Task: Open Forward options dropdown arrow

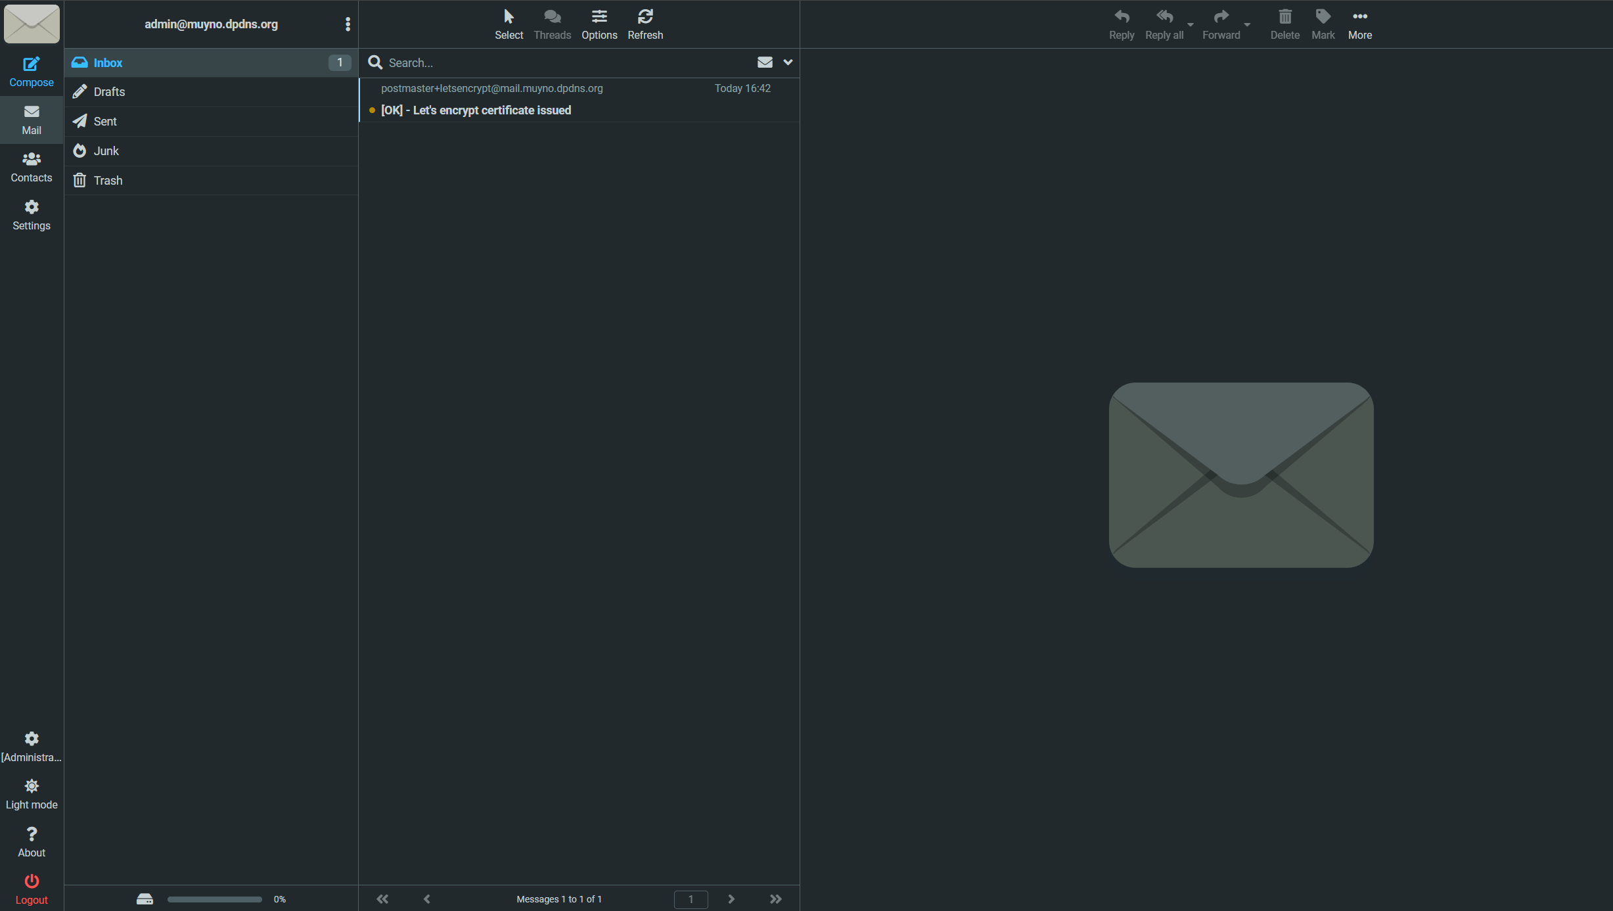Action: click(1247, 25)
